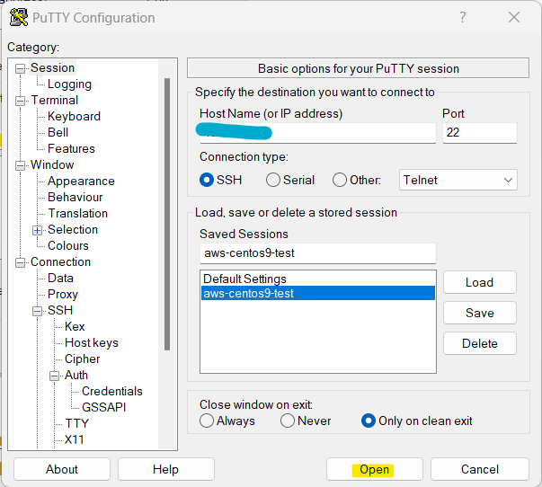Click the Load session button
This screenshot has height=487, width=542.
click(x=480, y=282)
